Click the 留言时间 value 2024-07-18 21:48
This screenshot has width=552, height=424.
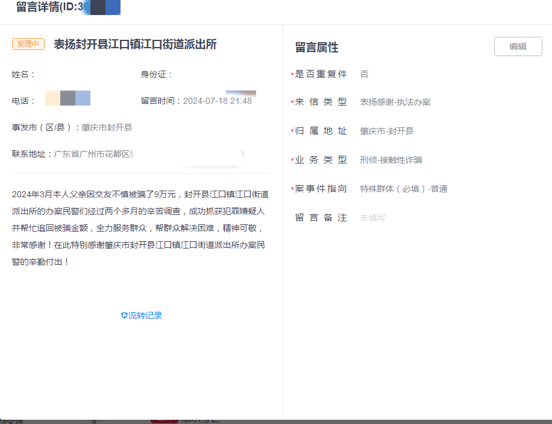coord(217,101)
